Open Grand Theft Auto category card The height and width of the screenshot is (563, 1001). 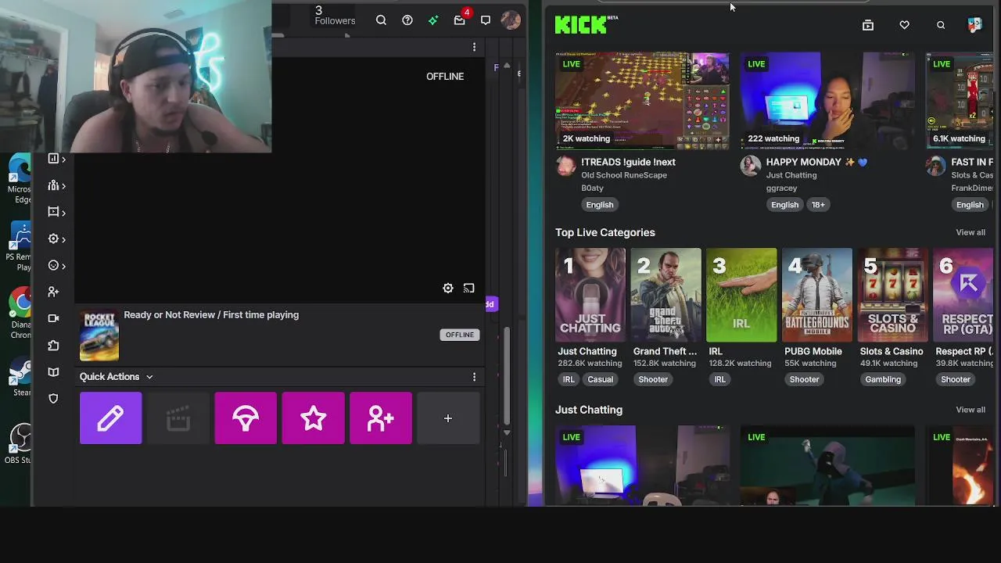coord(666,296)
